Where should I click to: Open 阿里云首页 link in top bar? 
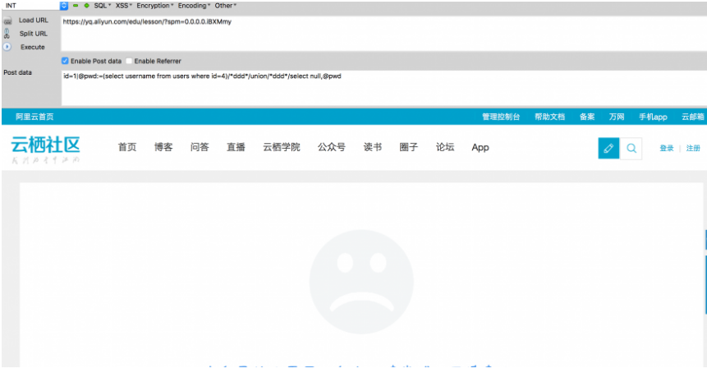(34, 117)
